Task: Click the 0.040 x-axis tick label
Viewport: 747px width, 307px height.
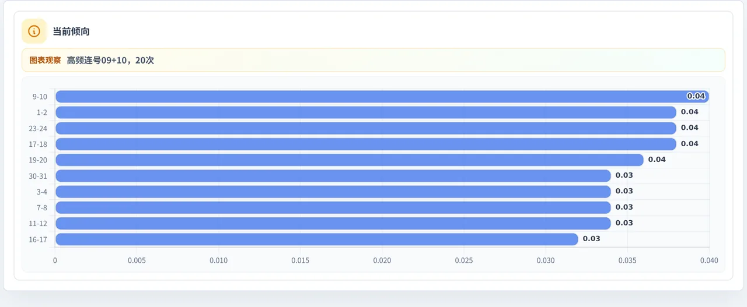Action: click(x=709, y=260)
